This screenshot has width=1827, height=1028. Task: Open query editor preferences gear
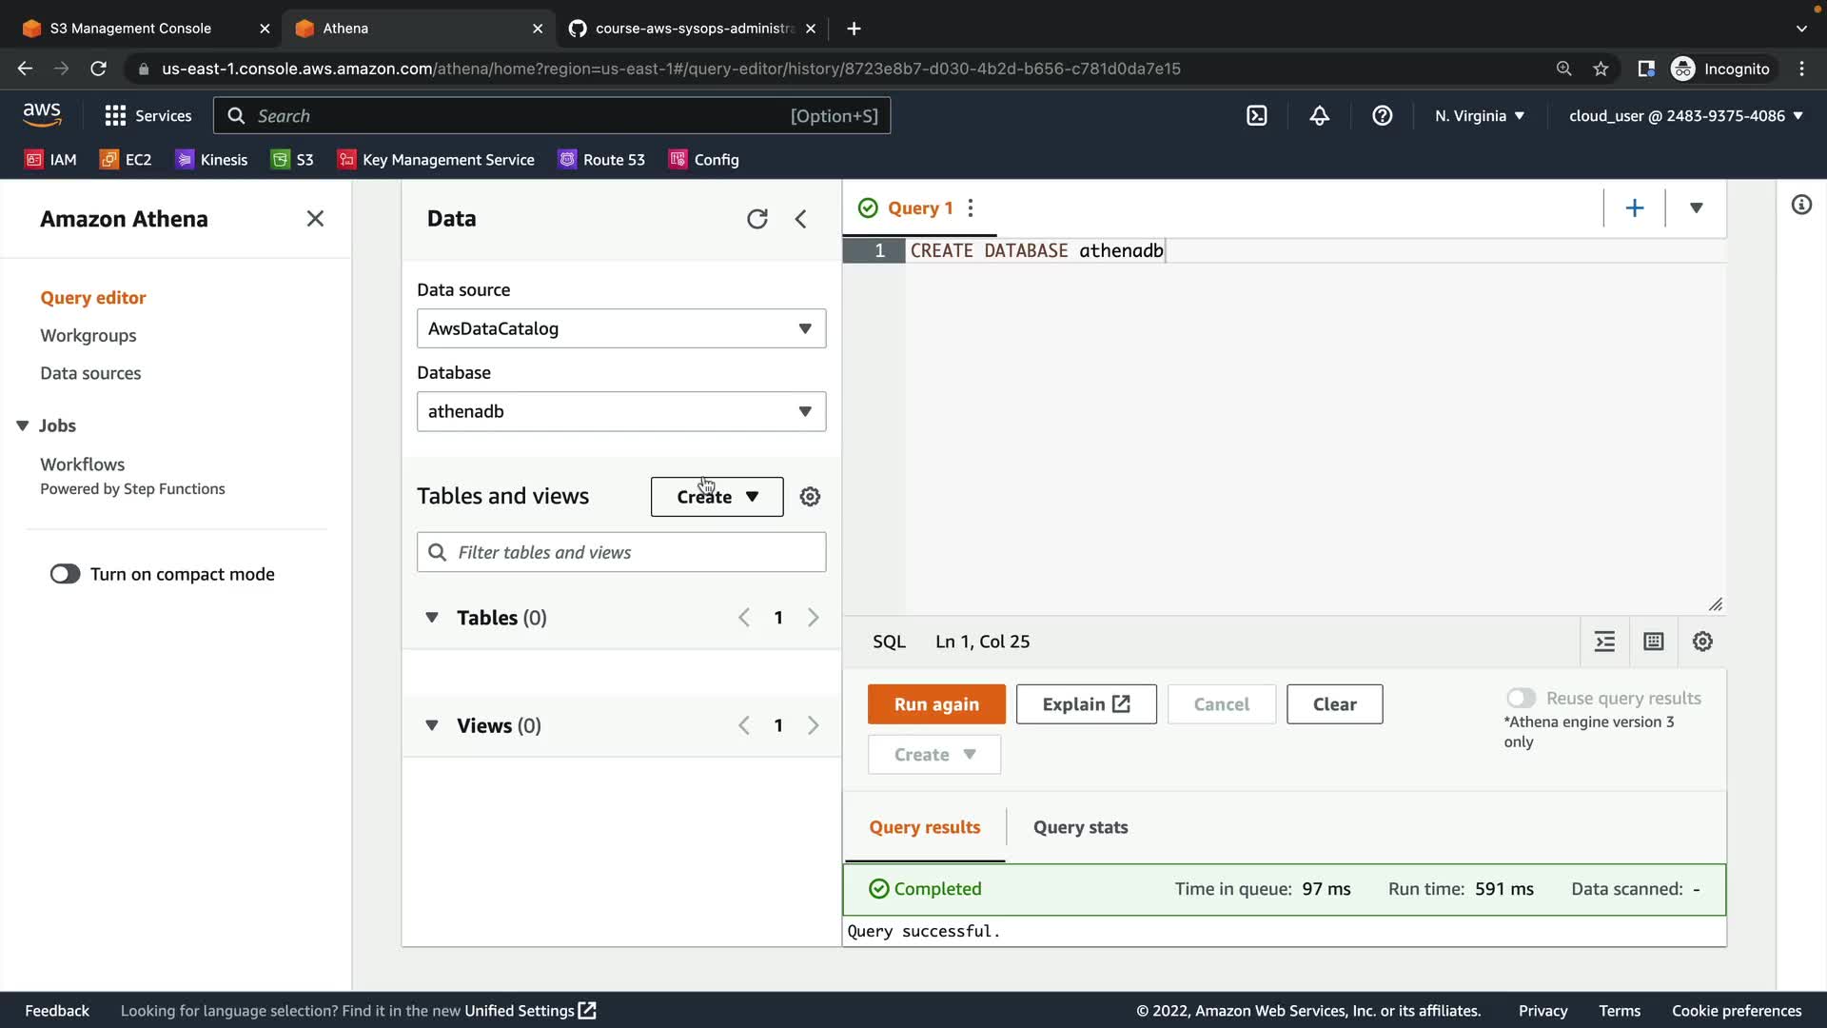pos(1702,642)
